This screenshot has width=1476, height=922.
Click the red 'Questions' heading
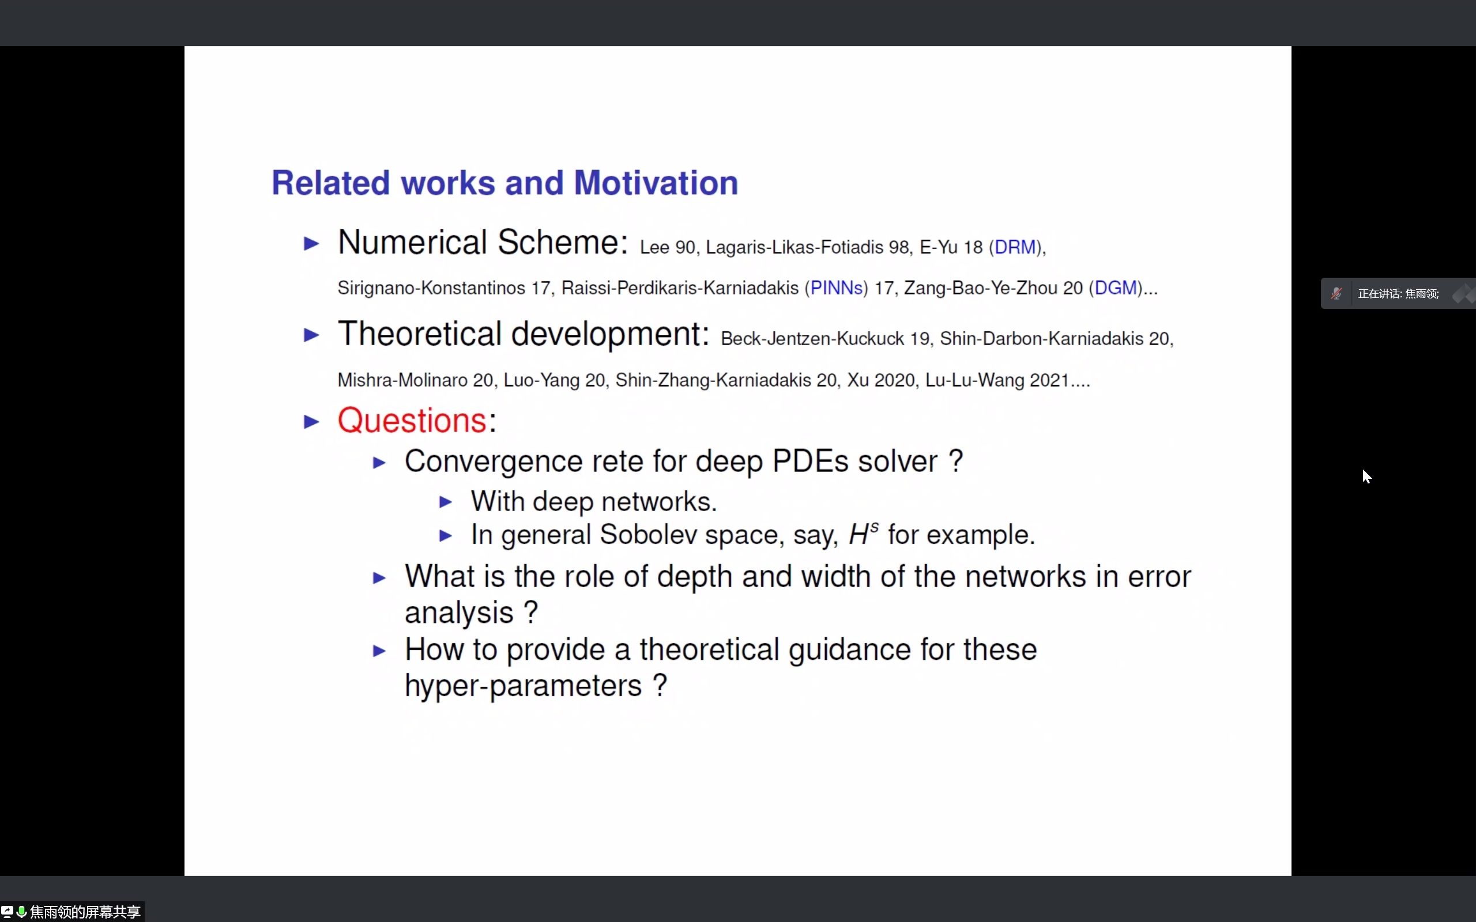412,421
